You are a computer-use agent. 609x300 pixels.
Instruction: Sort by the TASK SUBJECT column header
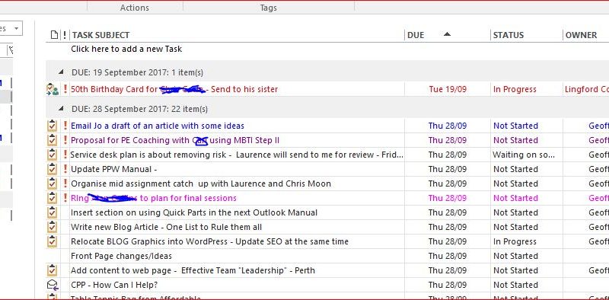100,35
